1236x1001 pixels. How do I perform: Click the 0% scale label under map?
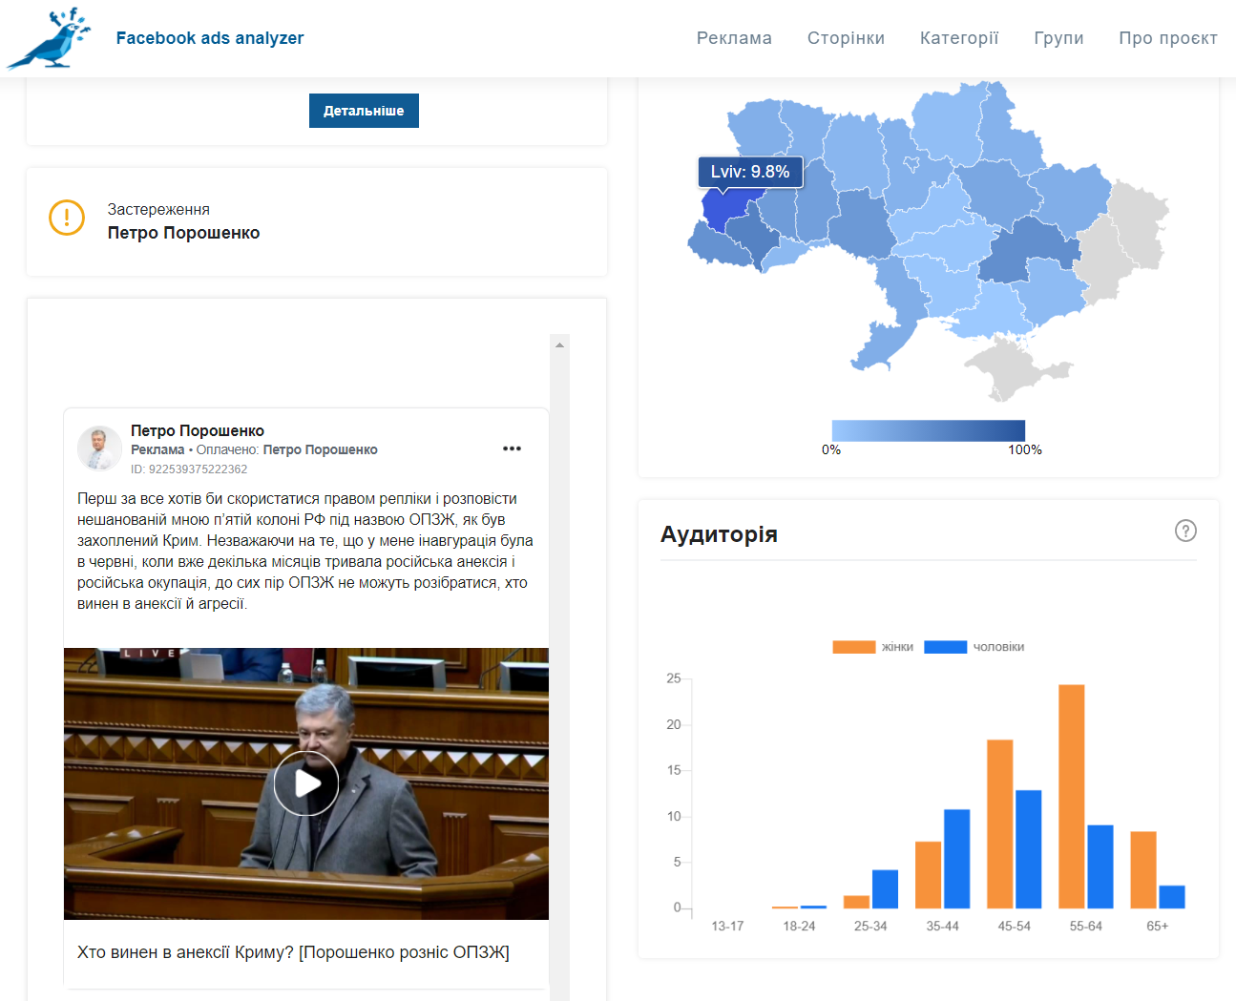tap(831, 449)
